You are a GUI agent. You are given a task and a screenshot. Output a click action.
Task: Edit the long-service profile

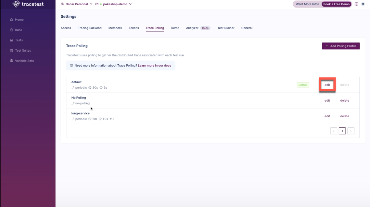click(x=327, y=116)
